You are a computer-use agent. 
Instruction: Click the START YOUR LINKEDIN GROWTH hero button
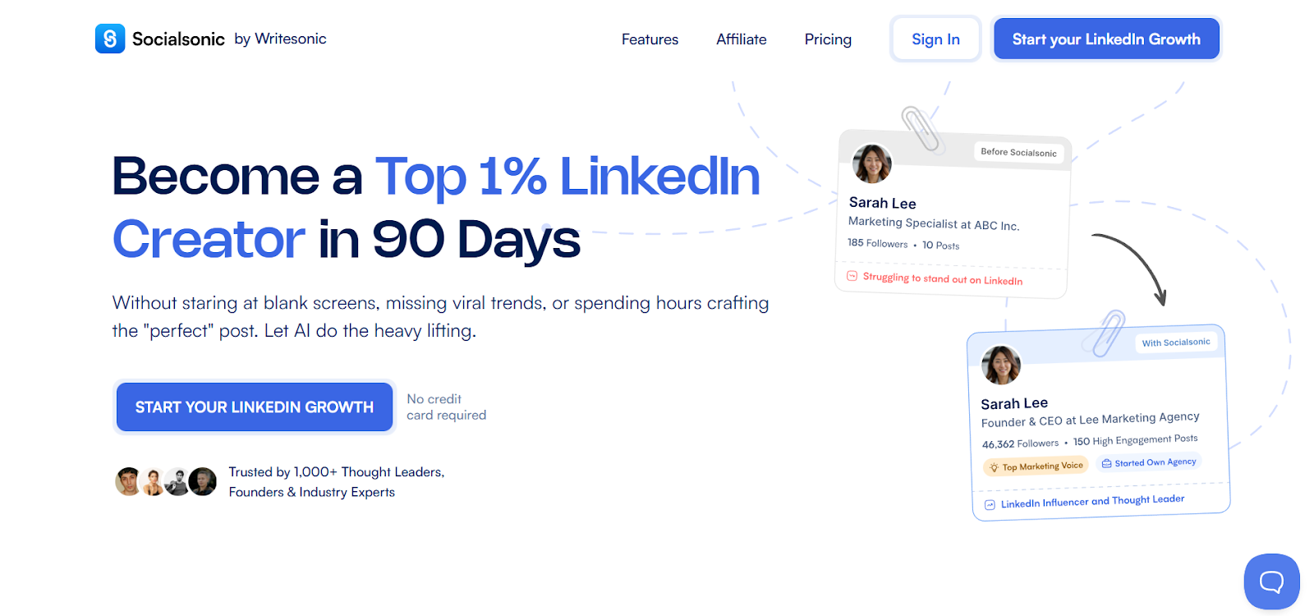pos(255,407)
